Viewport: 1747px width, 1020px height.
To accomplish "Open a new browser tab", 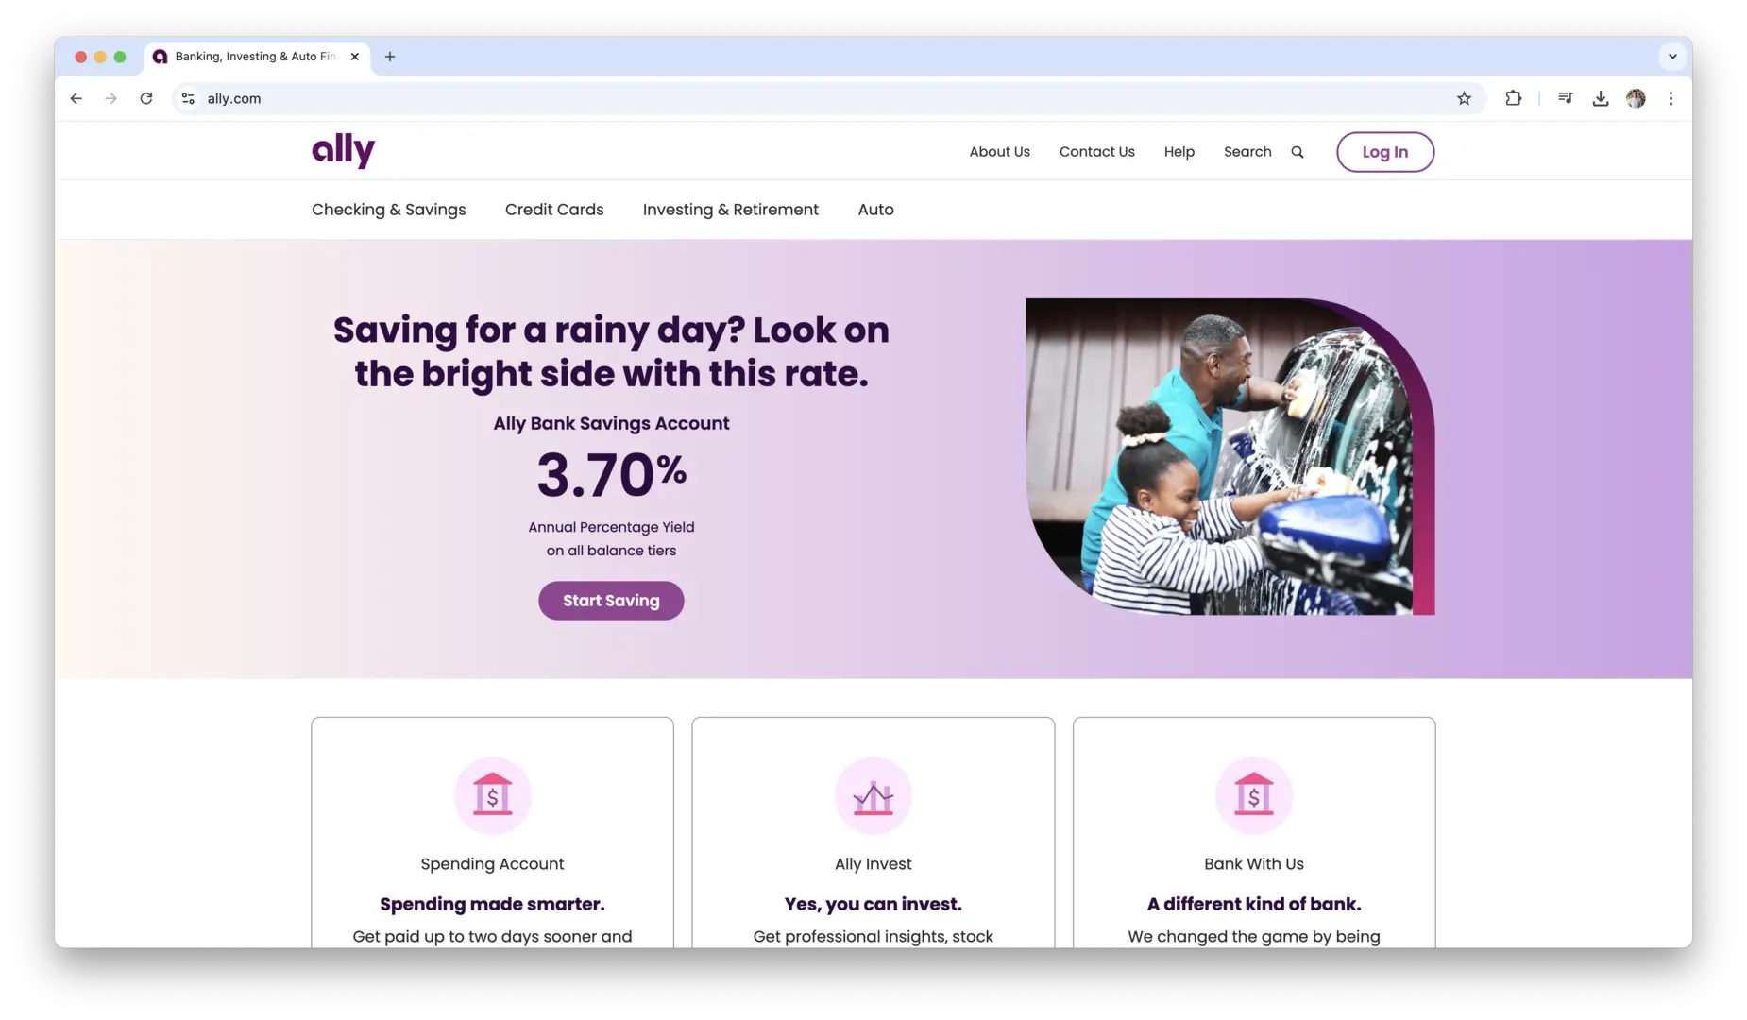I will coord(390,57).
